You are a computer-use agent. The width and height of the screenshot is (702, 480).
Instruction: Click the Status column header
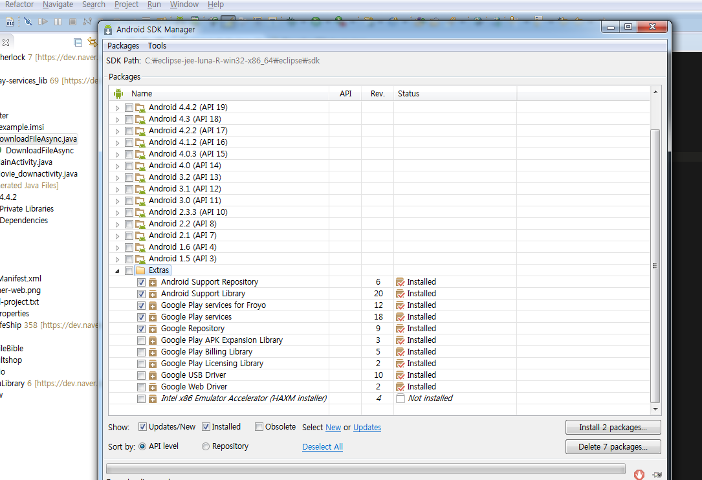(455, 94)
